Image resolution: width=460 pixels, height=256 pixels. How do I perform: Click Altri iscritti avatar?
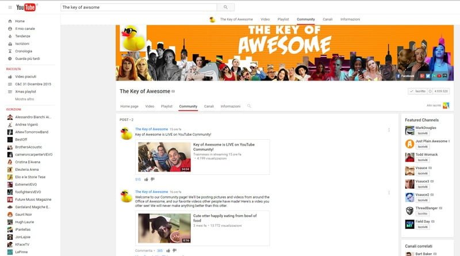click(x=446, y=105)
